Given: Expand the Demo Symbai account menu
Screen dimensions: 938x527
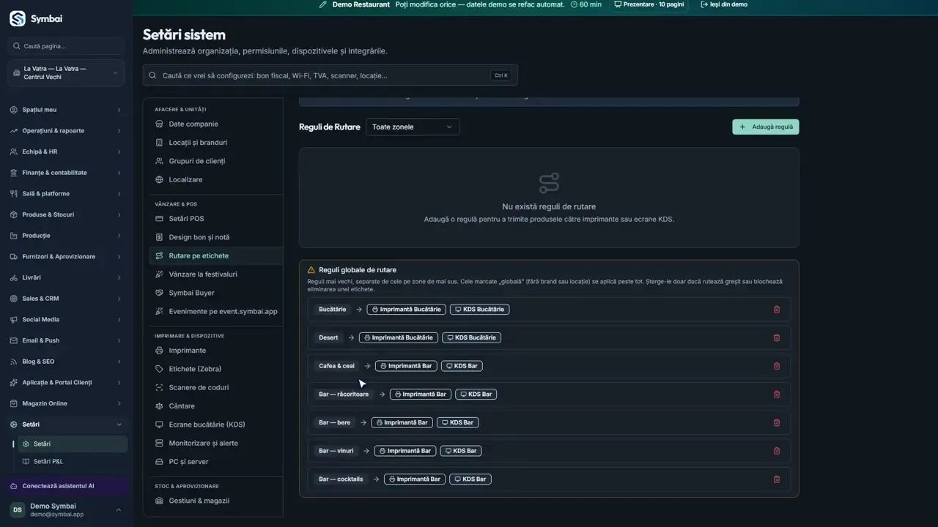Looking at the screenshot, I should tap(66, 510).
